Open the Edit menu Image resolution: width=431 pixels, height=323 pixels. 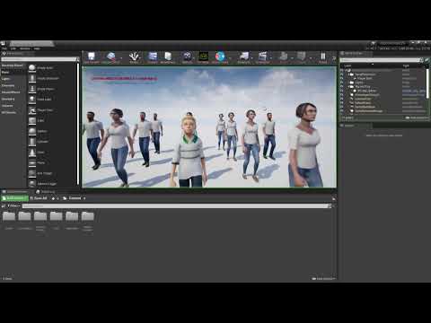click(x=13, y=48)
